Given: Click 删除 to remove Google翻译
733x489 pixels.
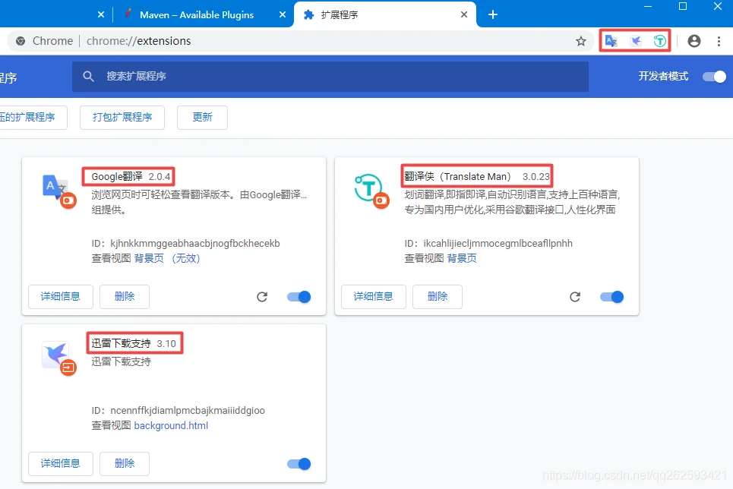Looking at the screenshot, I should coord(125,297).
